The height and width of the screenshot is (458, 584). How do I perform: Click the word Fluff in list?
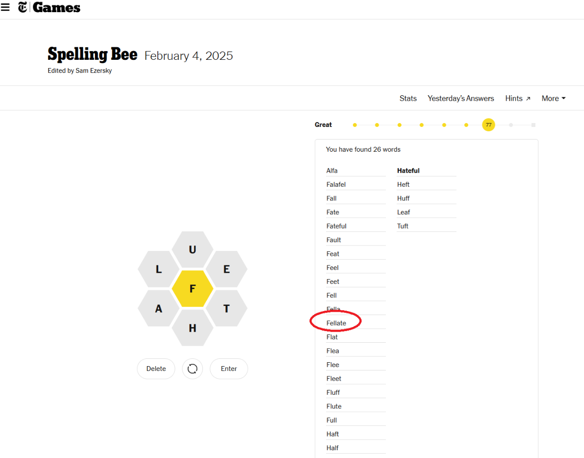(333, 392)
